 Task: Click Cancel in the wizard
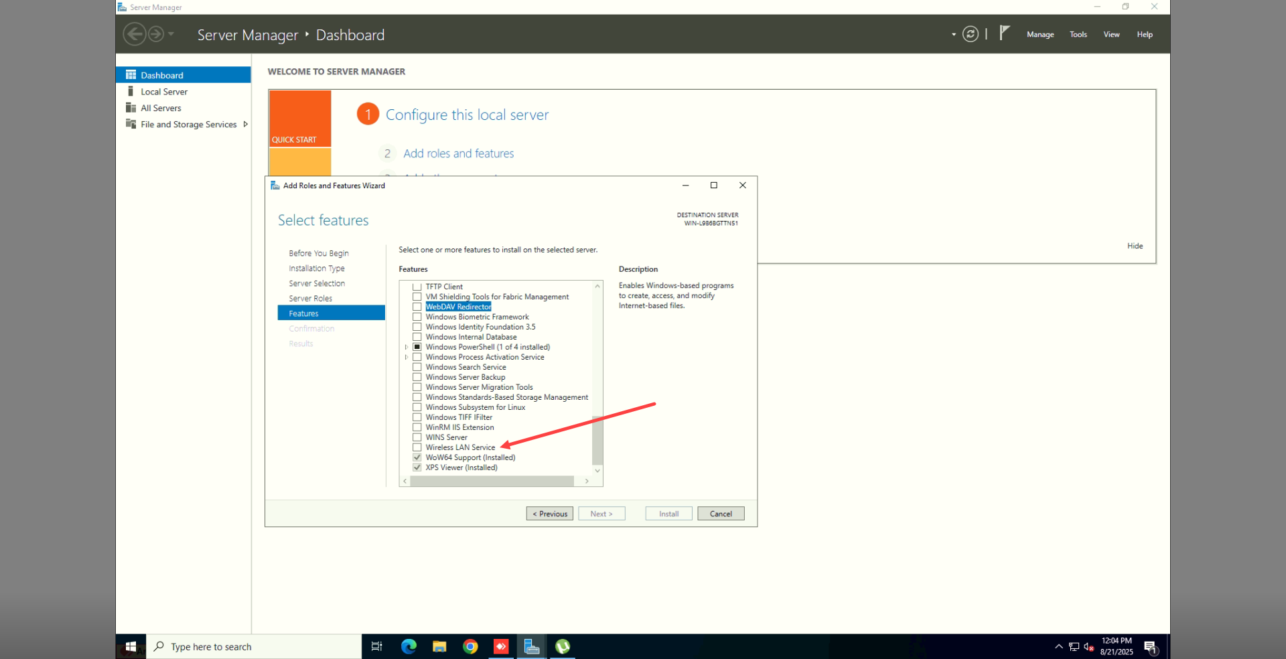coord(721,514)
